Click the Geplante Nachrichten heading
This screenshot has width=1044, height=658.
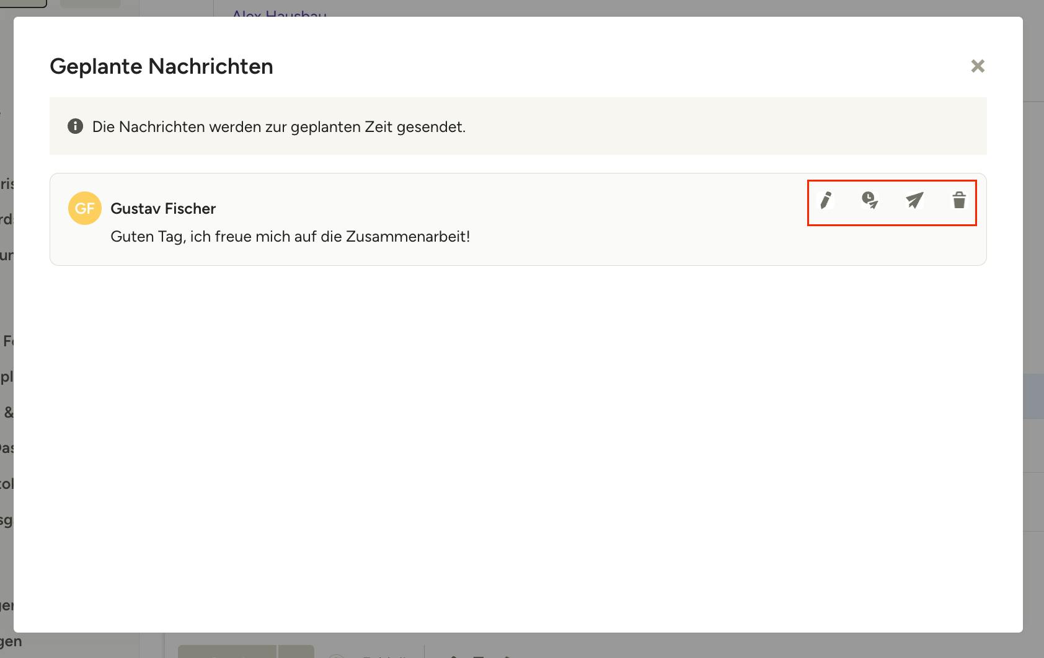(161, 66)
